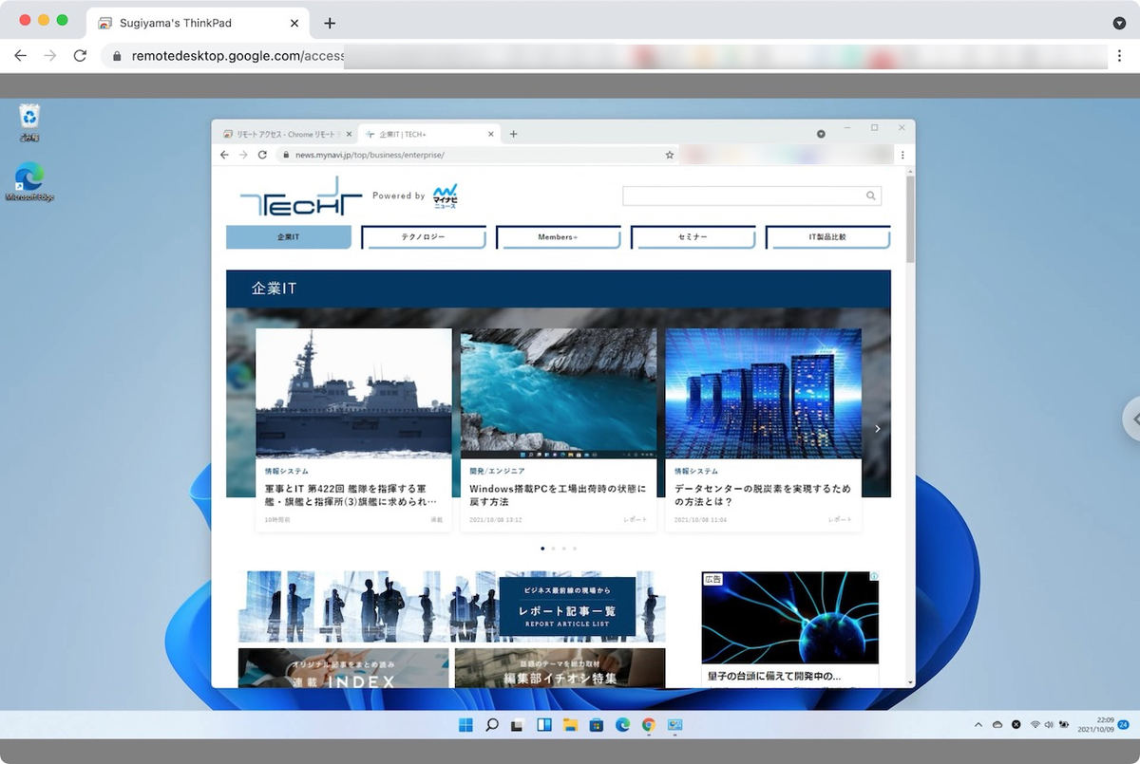Select the first carousel pagination dot
Image resolution: width=1140 pixels, height=764 pixels.
(542, 549)
